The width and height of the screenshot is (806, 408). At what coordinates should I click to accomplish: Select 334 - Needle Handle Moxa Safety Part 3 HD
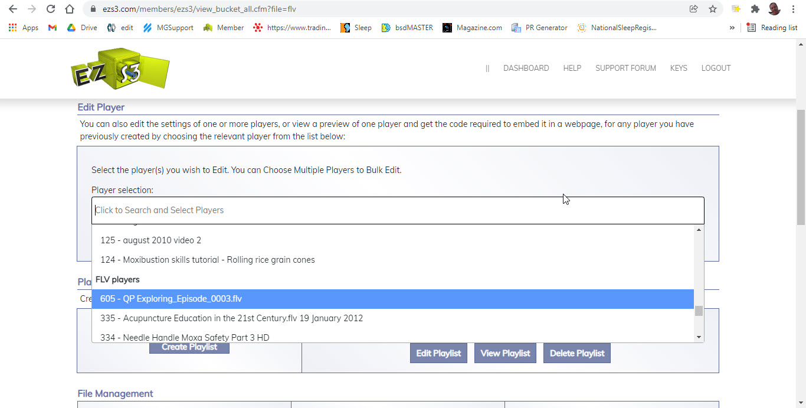click(392, 337)
